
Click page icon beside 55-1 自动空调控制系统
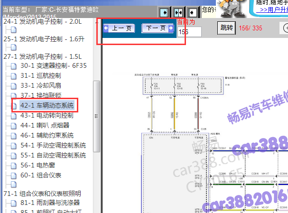coord(14,156)
